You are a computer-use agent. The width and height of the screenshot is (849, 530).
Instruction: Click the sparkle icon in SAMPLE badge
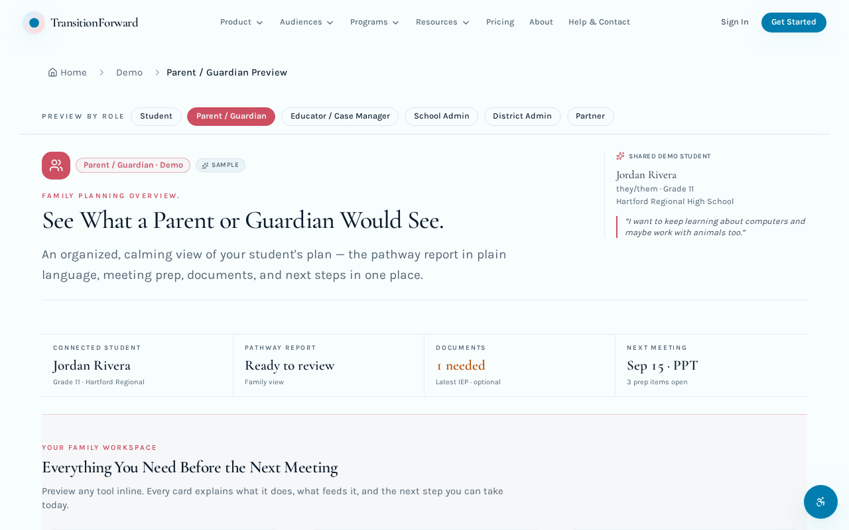click(x=205, y=166)
